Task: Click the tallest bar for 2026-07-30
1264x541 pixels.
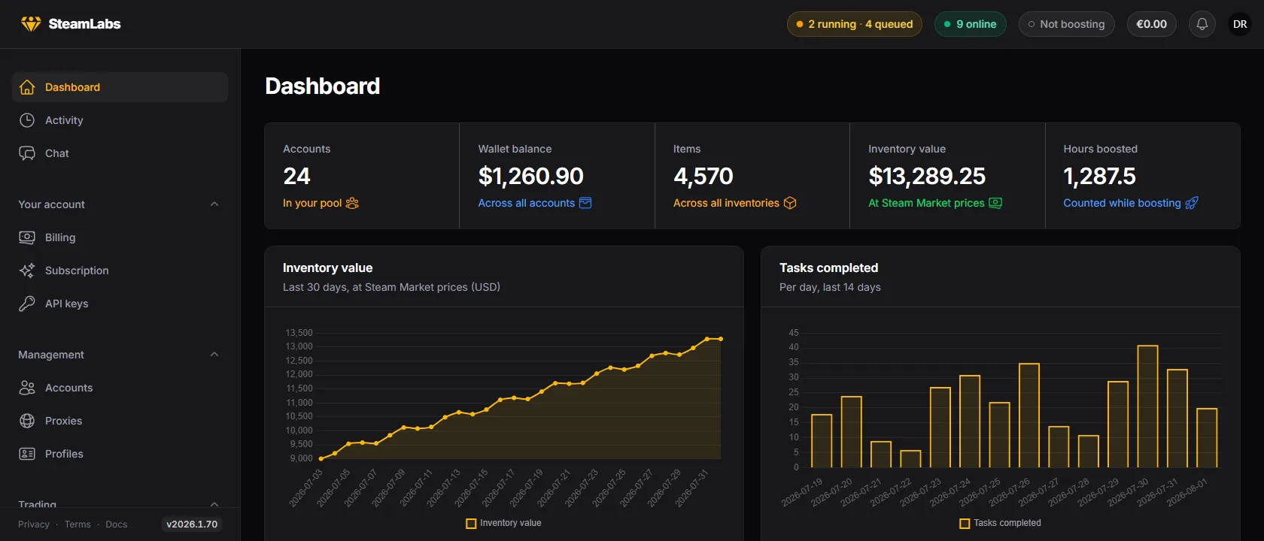Action: coord(1147,407)
